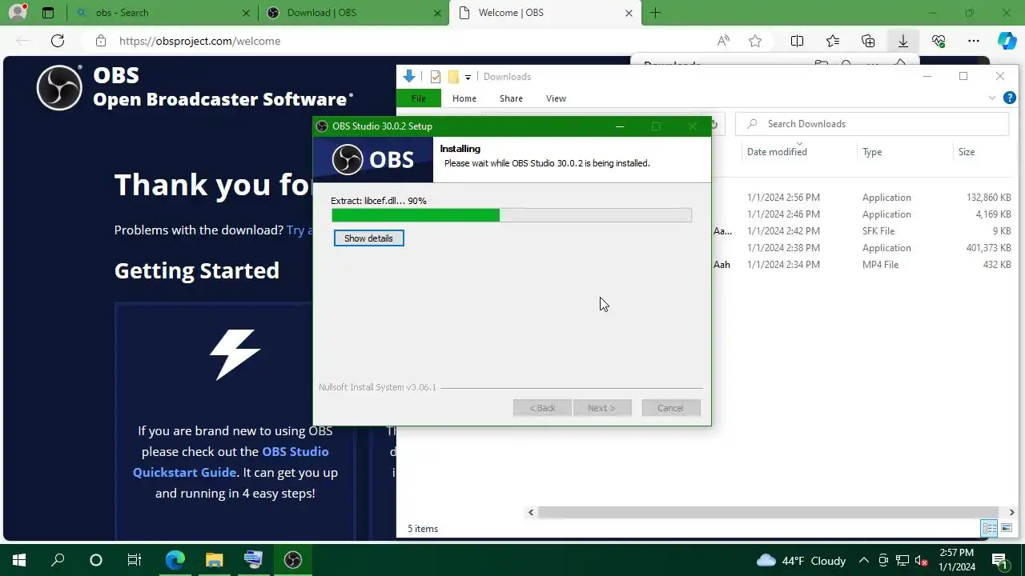
Task: Add this page to favorites star
Action: [x=755, y=41]
